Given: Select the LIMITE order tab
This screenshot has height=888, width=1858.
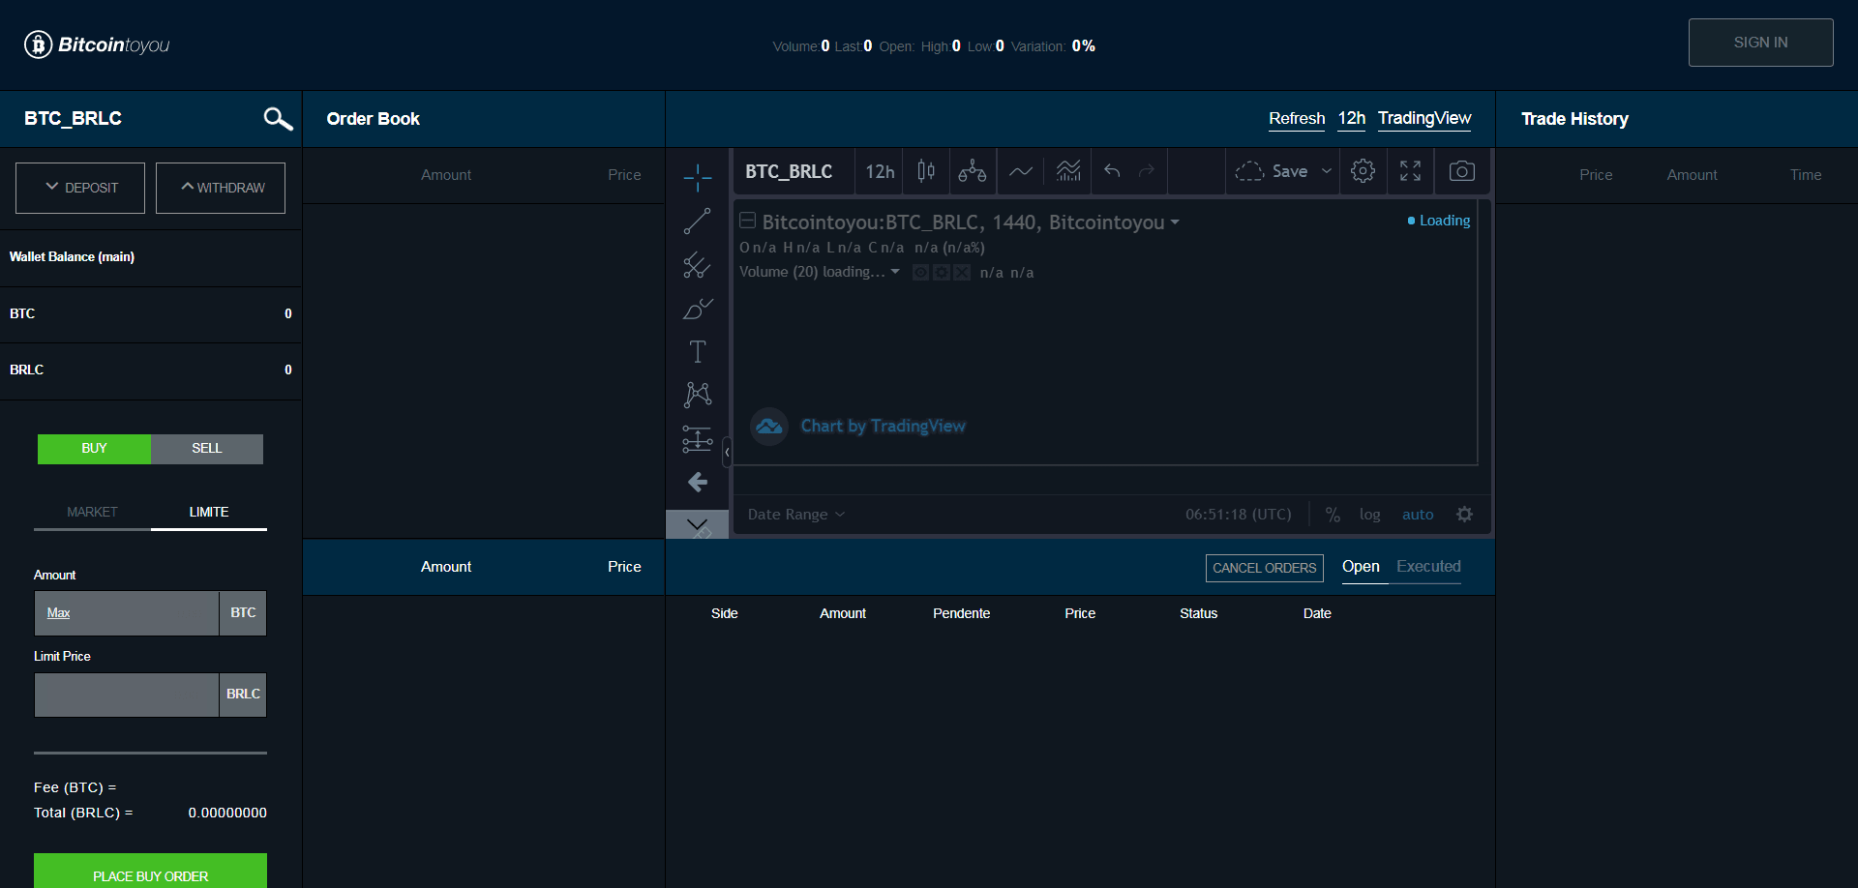Looking at the screenshot, I should 209,513.
